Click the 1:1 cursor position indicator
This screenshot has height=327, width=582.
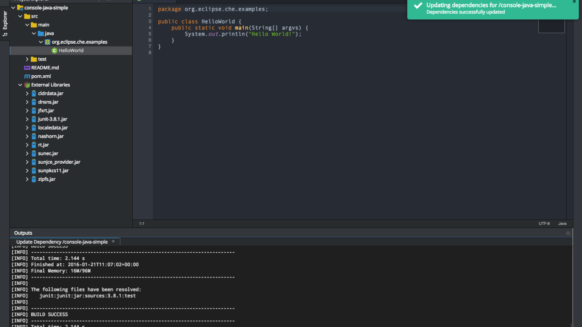142,224
